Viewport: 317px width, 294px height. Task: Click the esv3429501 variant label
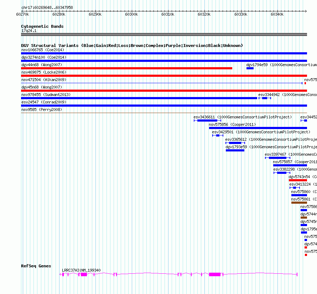[x=261, y=132]
